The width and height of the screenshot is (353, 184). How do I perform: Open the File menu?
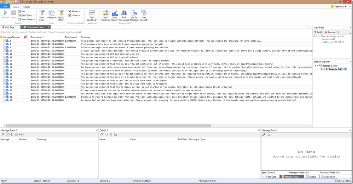click(x=5, y=7)
